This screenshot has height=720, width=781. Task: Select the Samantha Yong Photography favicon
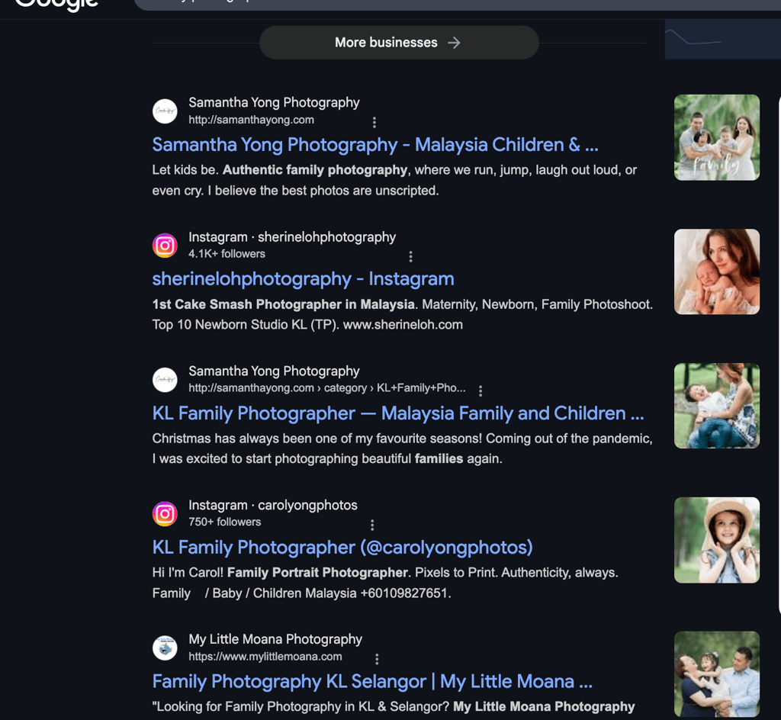point(165,111)
